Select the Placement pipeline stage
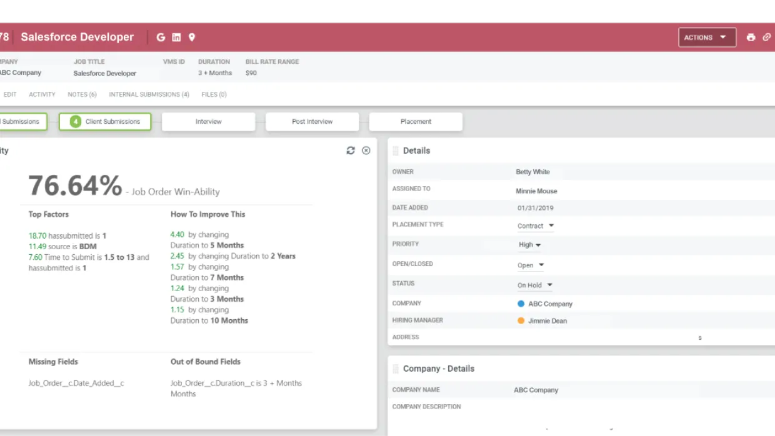This screenshot has height=436, width=775. tap(416, 122)
